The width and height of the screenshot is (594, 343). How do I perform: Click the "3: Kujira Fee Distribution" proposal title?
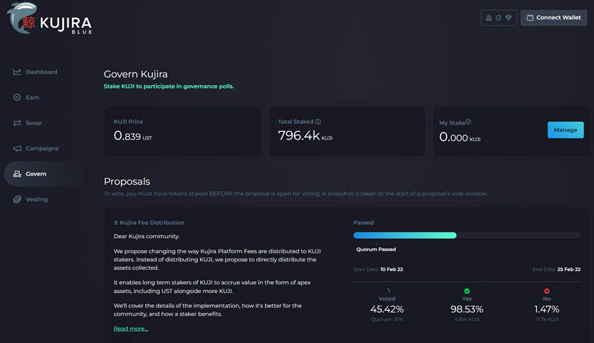[149, 223]
